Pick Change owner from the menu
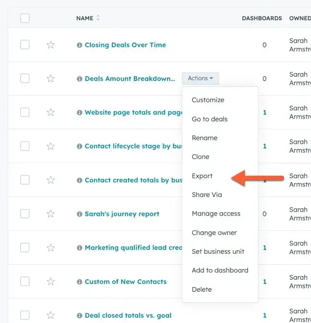This screenshot has height=323, width=311. (214, 233)
